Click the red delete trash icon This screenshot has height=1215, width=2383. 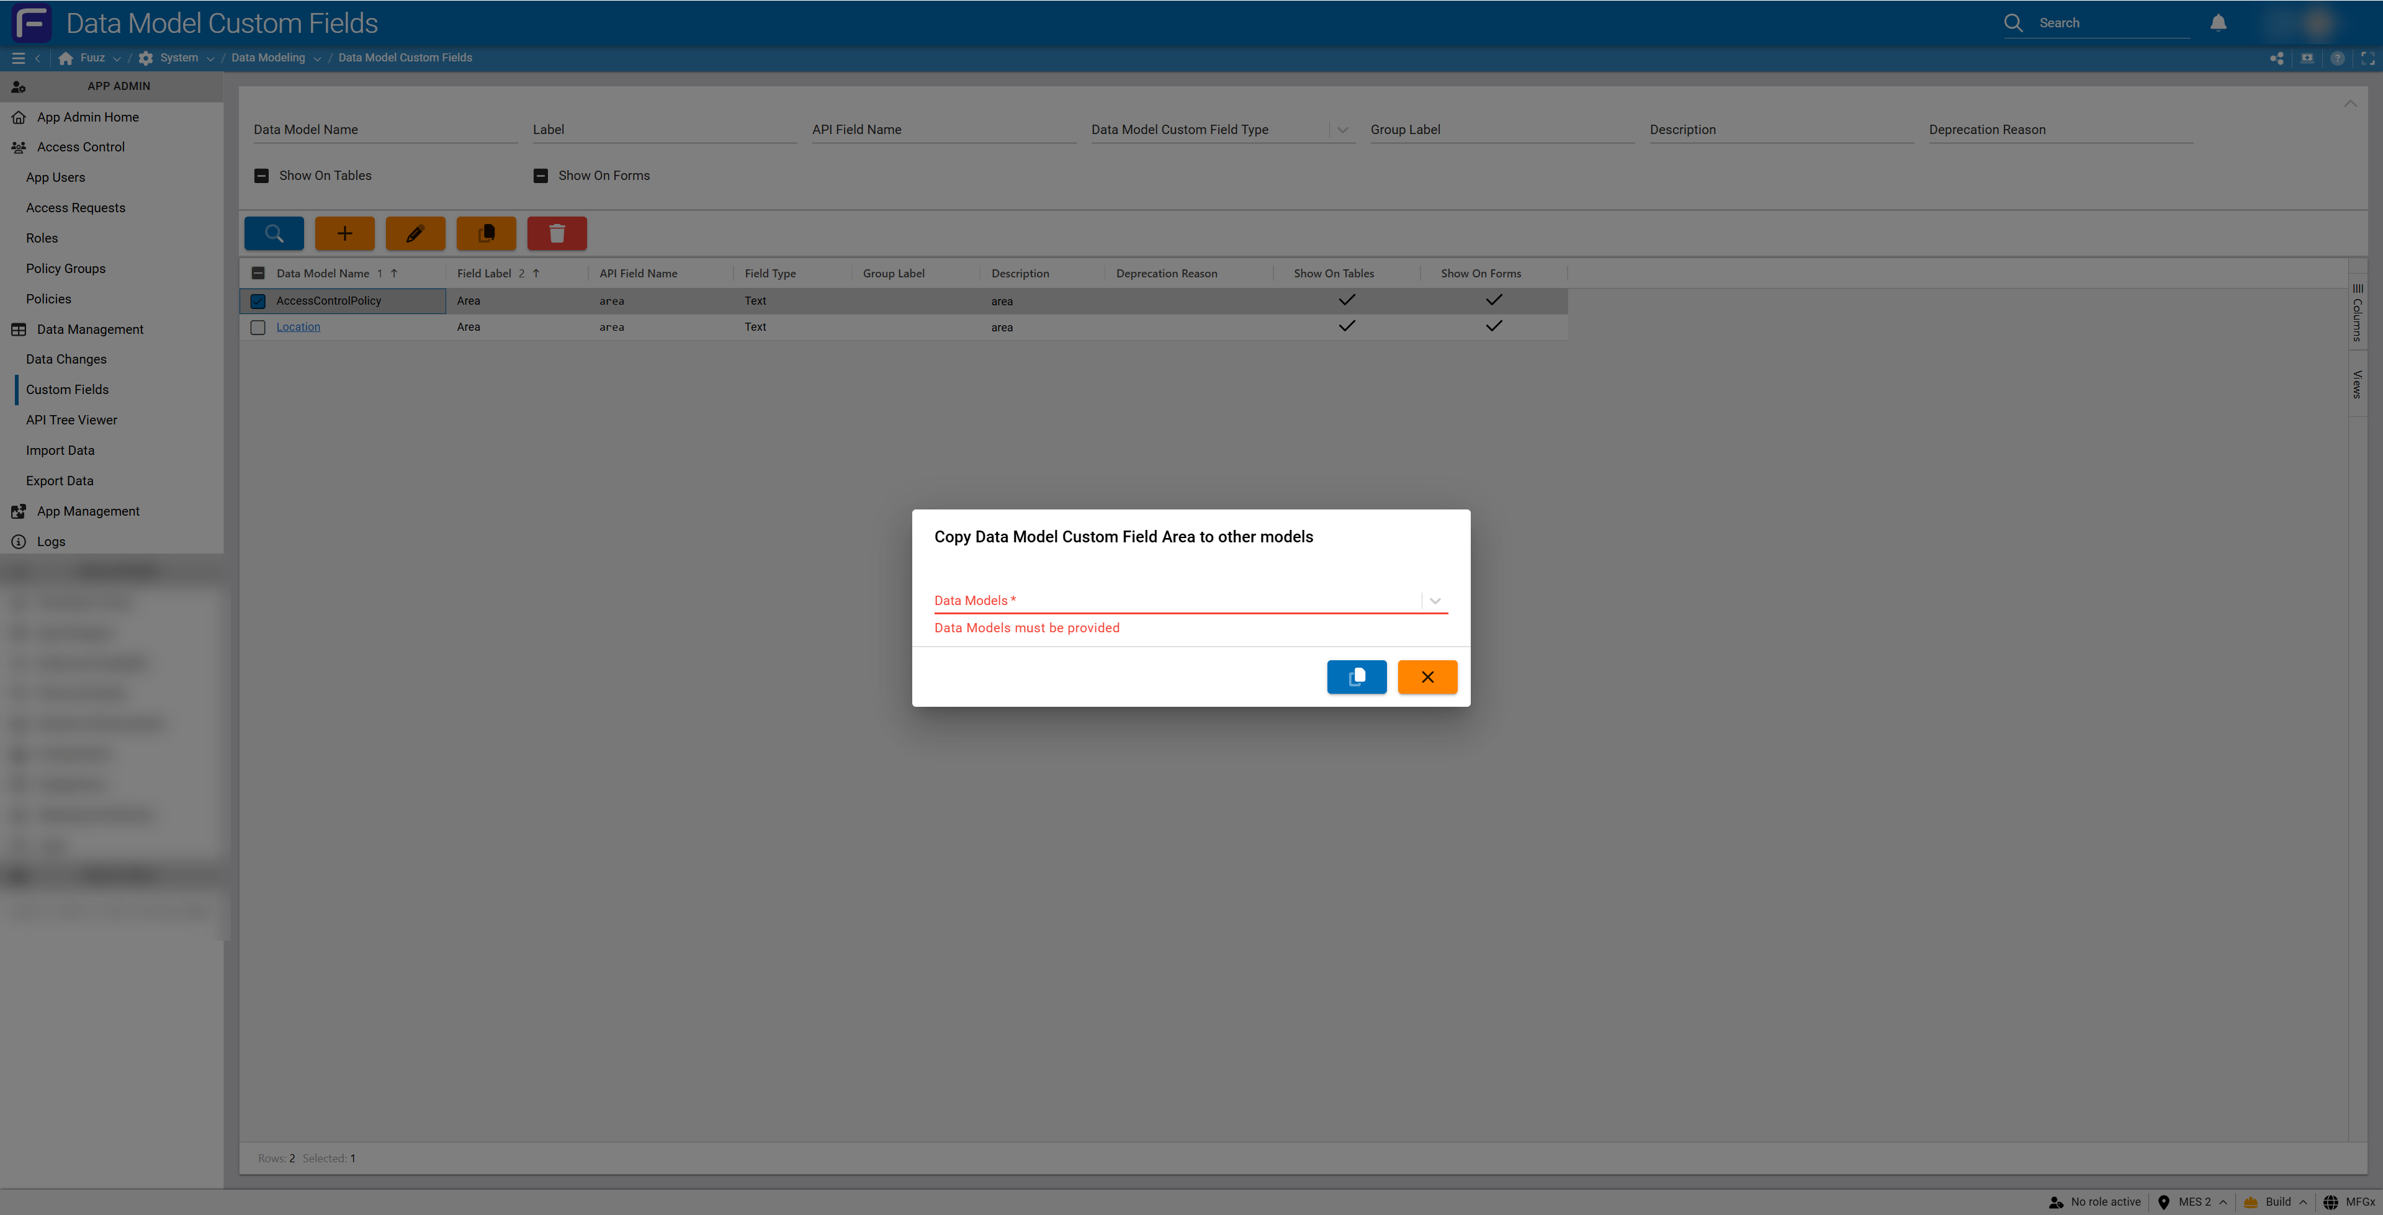pos(557,233)
